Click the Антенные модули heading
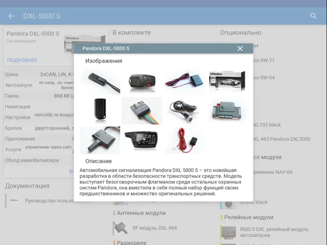The image size is (327, 245). click(x=141, y=213)
